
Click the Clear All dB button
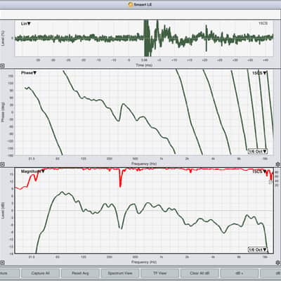pos(200,273)
